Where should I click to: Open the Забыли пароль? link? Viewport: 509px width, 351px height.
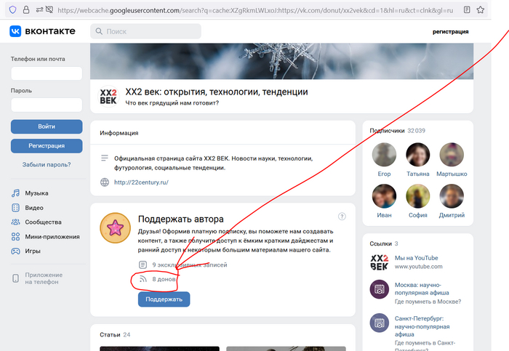click(x=47, y=164)
